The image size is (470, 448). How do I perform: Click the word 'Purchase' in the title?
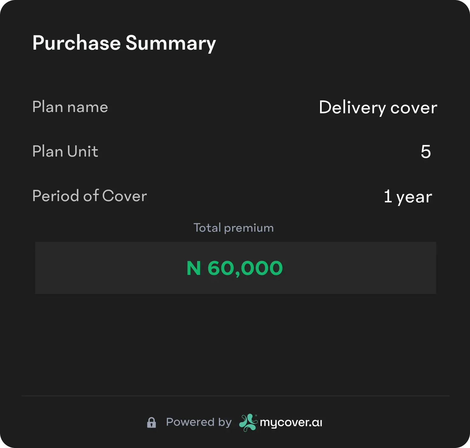[76, 43]
